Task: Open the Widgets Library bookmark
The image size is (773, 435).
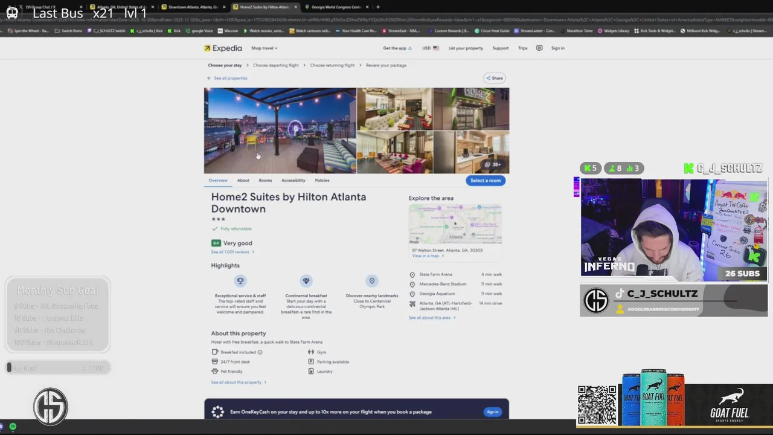Action: click(614, 31)
